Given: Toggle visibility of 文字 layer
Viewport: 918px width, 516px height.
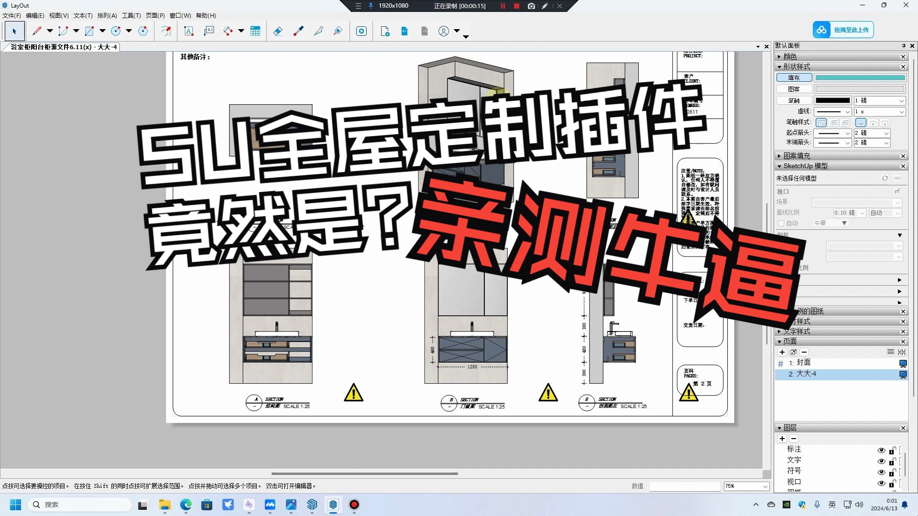Looking at the screenshot, I should [881, 461].
